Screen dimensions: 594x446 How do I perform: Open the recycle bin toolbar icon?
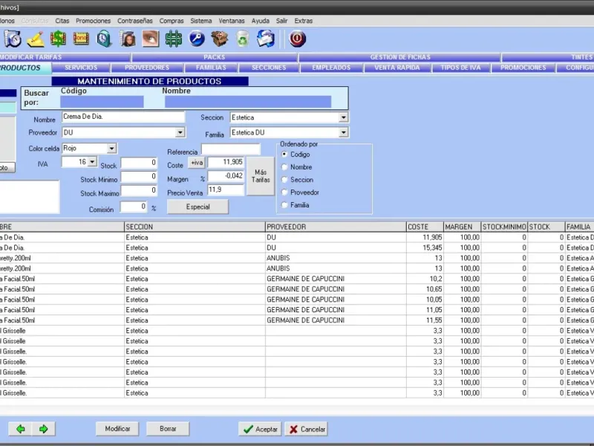[x=243, y=39]
